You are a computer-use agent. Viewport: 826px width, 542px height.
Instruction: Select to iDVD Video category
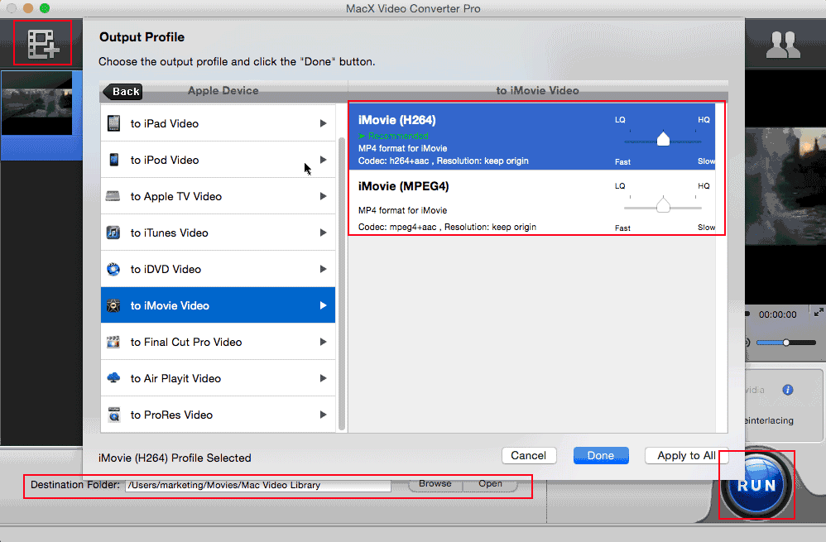click(x=219, y=269)
